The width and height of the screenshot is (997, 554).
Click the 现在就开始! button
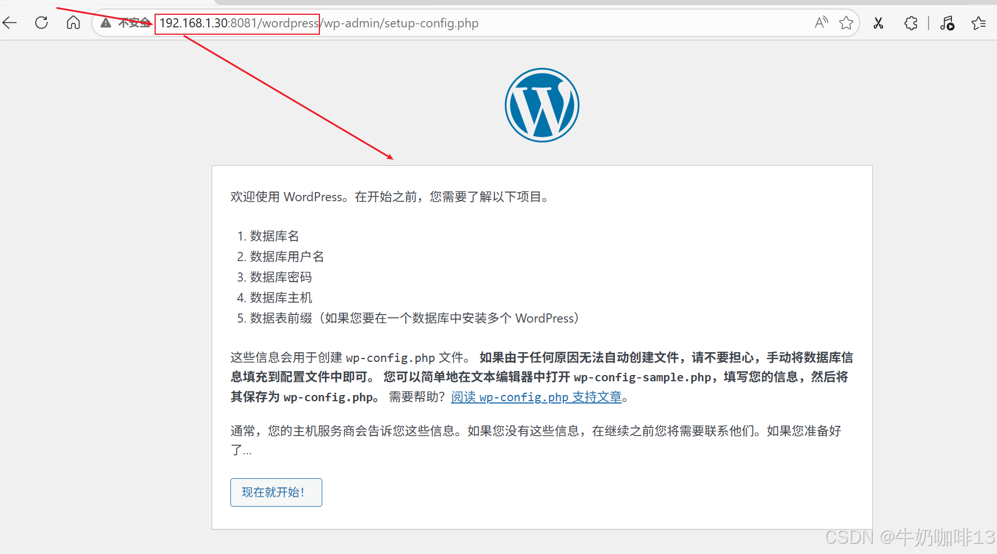pos(276,492)
